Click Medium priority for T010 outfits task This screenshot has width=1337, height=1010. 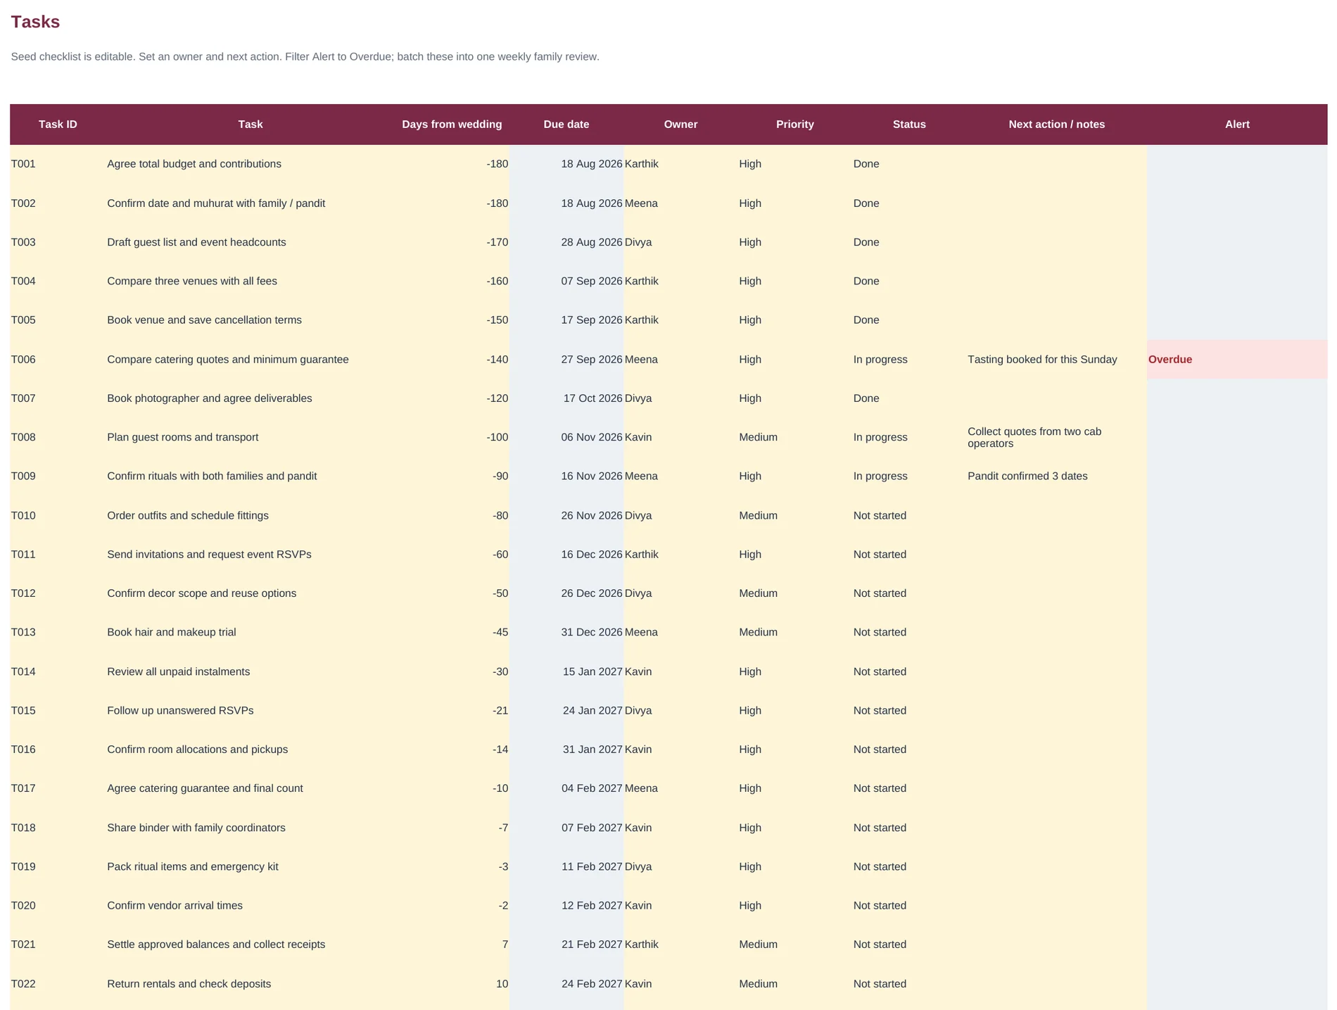795,516
